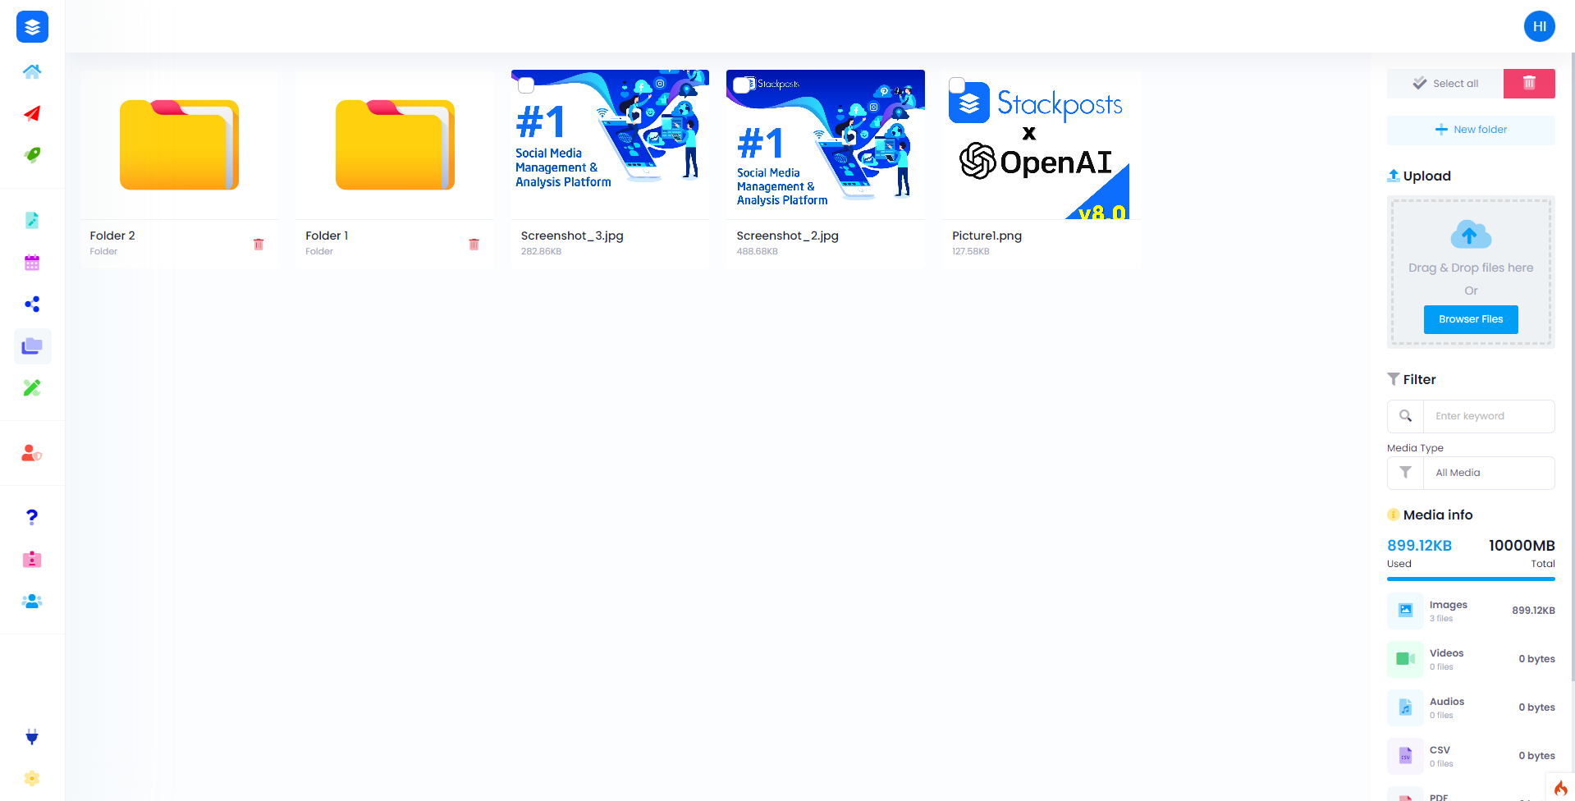Click the Audios 0 files label
Image resolution: width=1575 pixels, height=801 pixels.
click(x=1446, y=707)
